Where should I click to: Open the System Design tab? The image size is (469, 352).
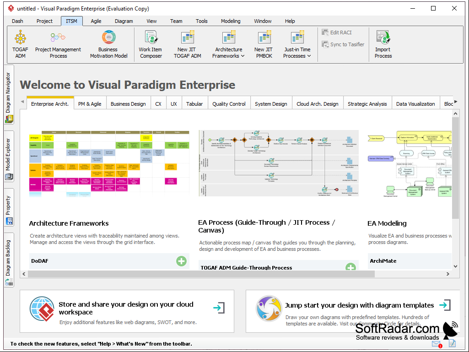(271, 104)
